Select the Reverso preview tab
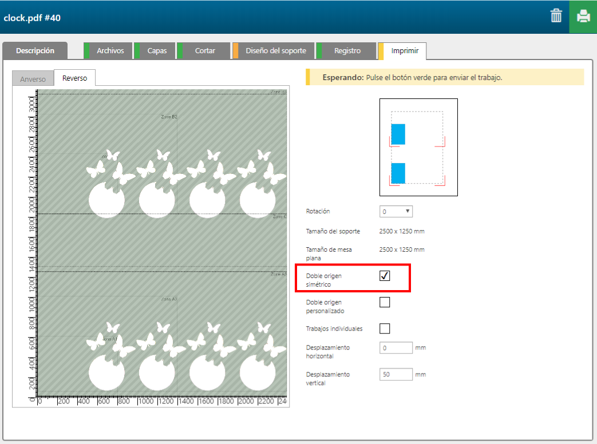The height and width of the screenshot is (444, 597). point(74,78)
